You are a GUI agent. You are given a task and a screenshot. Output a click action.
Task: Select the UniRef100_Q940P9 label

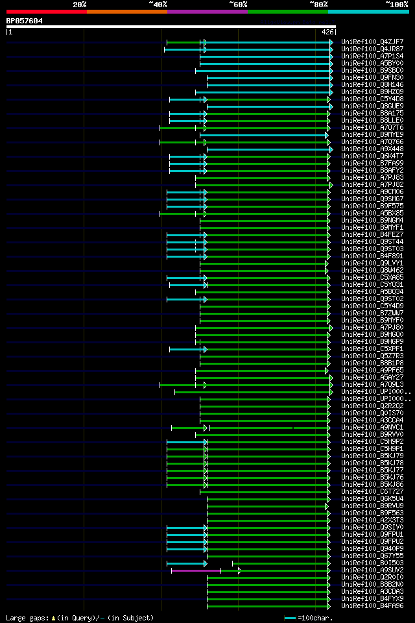point(372,550)
